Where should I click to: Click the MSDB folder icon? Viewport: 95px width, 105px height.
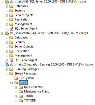pyautogui.click(x=16, y=83)
